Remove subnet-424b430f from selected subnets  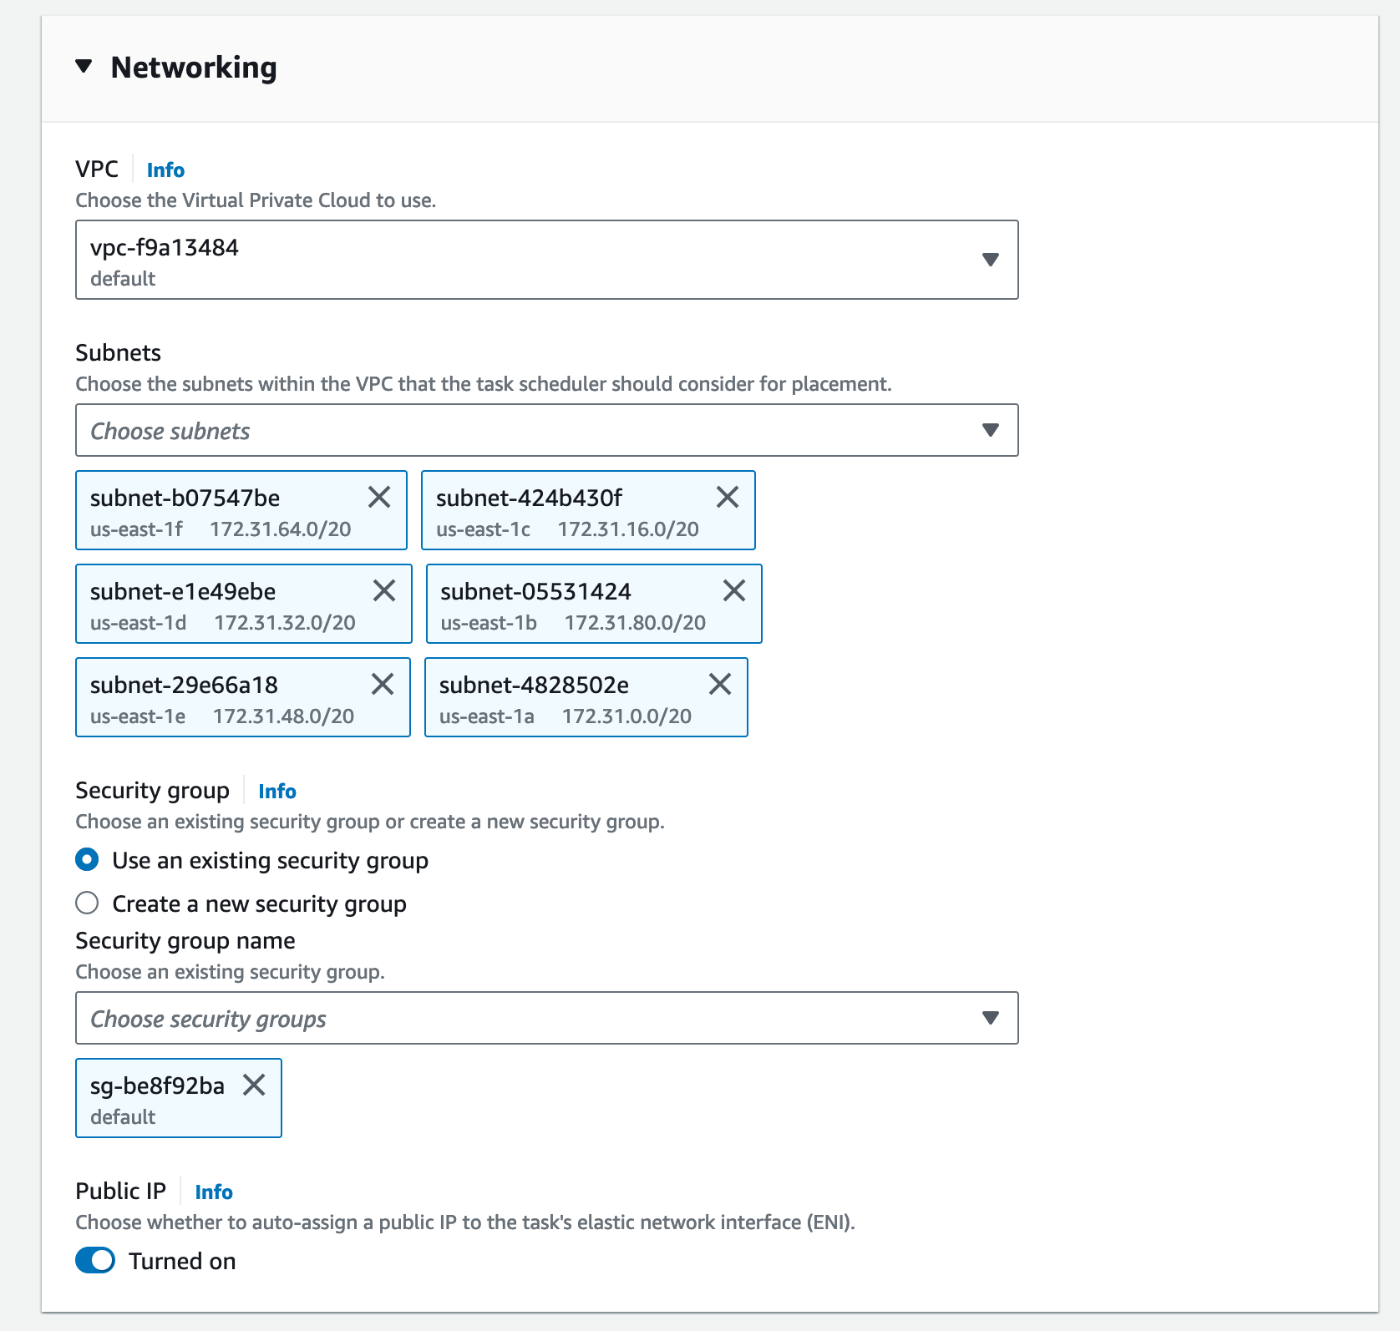click(x=728, y=498)
